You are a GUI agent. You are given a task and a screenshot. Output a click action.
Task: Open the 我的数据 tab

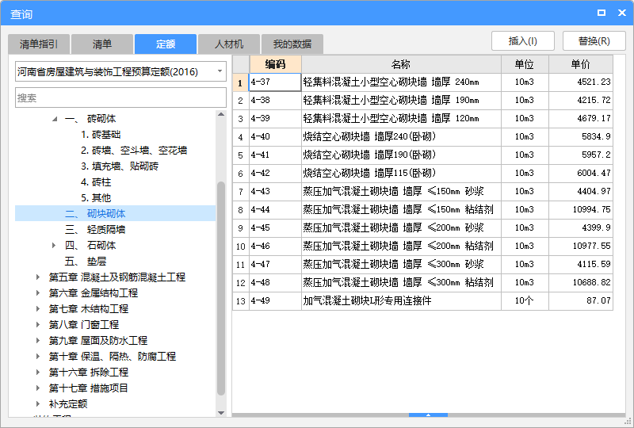coord(292,44)
